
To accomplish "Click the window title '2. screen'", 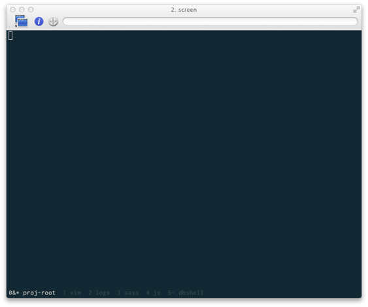I will tap(184, 10).
